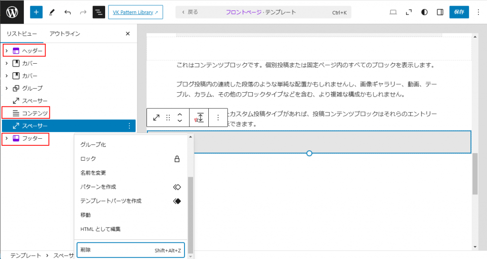
Task: Toggle the settings sidebar panel icon
Action: [x=440, y=12]
